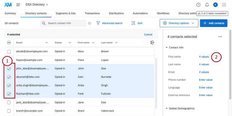Click Cancel to clear the selection
This screenshot has width=232, height=116.
point(148,35)
